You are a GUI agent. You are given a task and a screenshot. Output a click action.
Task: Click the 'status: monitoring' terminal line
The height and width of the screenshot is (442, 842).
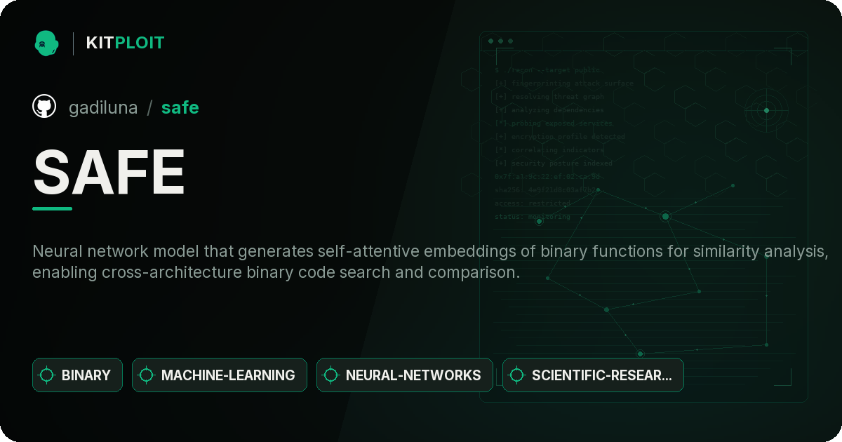click(x=532, y=217)
